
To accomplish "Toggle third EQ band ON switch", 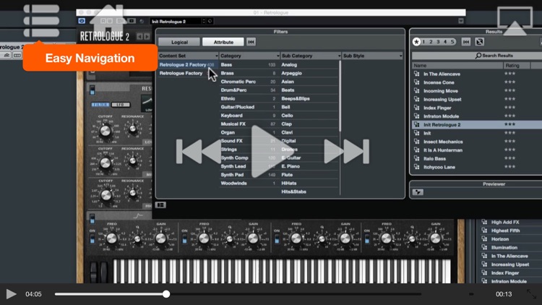I will point(277,239).
